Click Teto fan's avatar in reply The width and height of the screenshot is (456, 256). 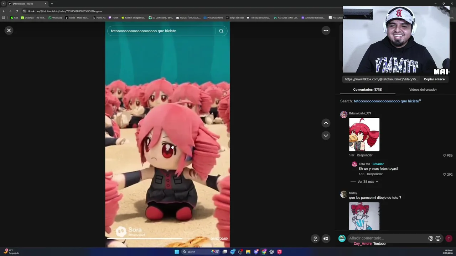click(354, 164)
